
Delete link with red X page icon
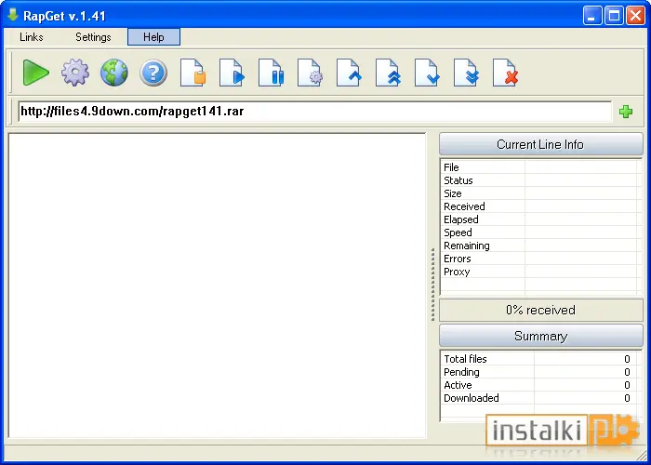(505, 73)
